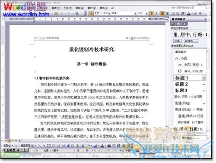Open the 显示 formats dropdown at pane bottom
Image resolution: width=216 pixels, height=163 pixels.
pos(208,138)
